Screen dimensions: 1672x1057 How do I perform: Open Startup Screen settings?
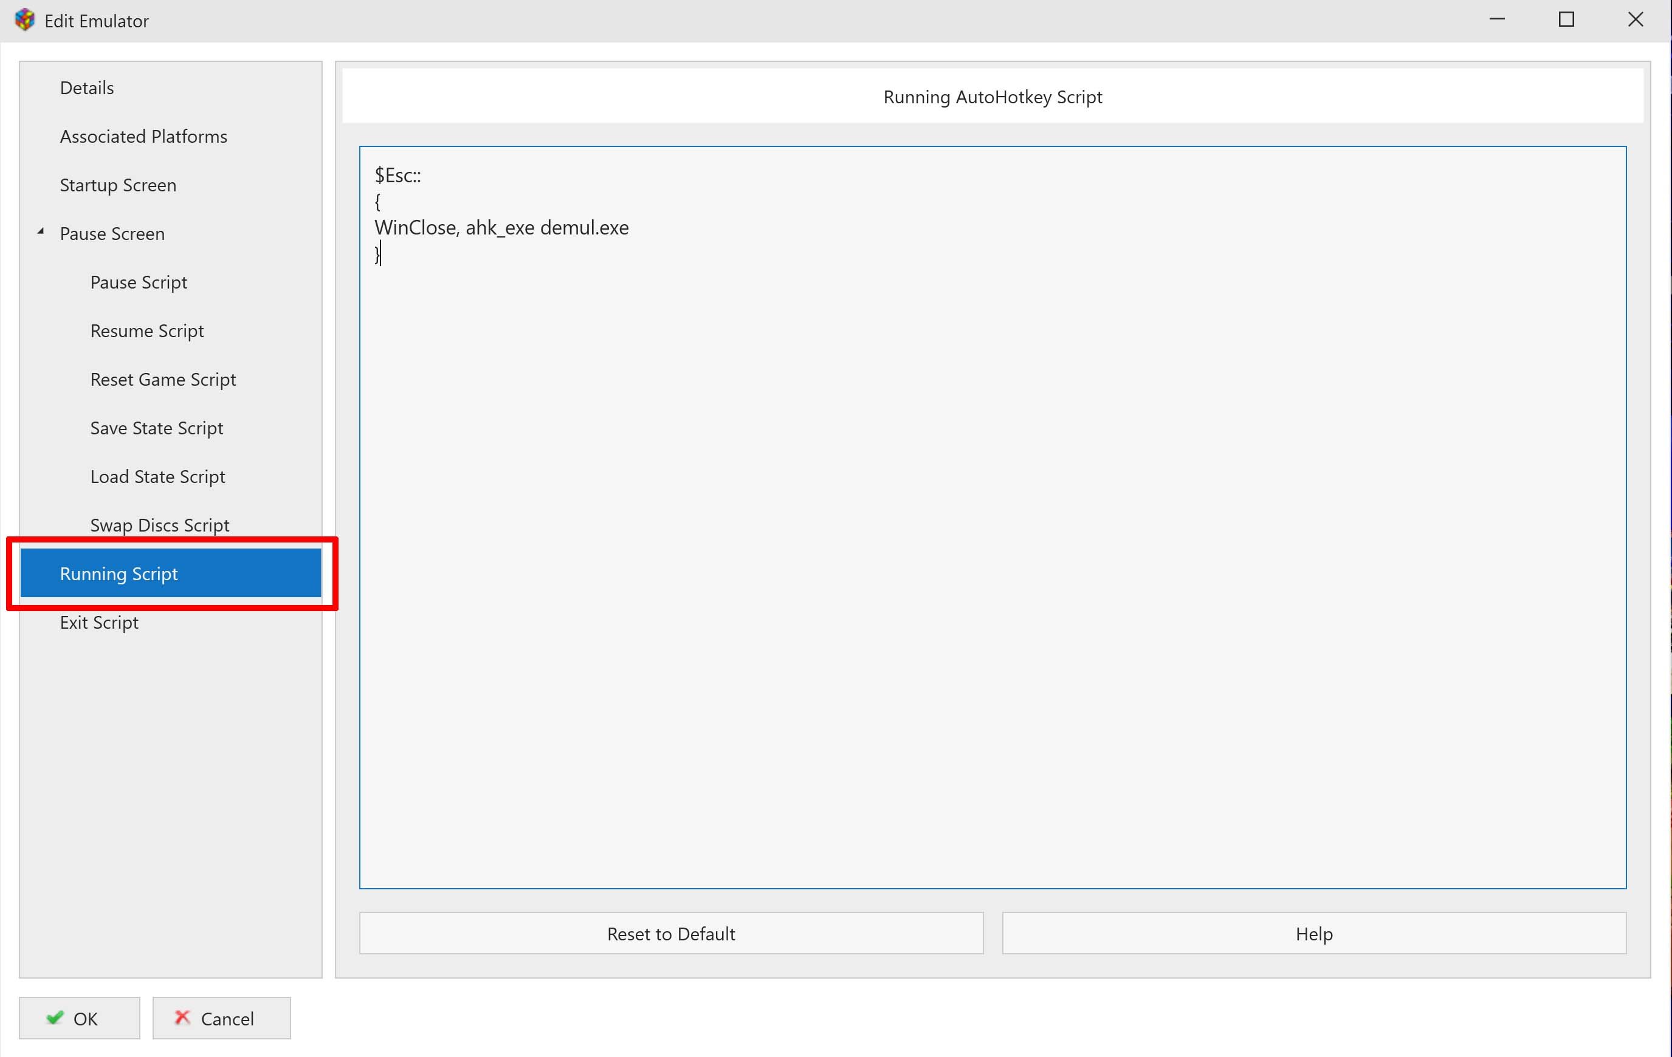point(170,185)
